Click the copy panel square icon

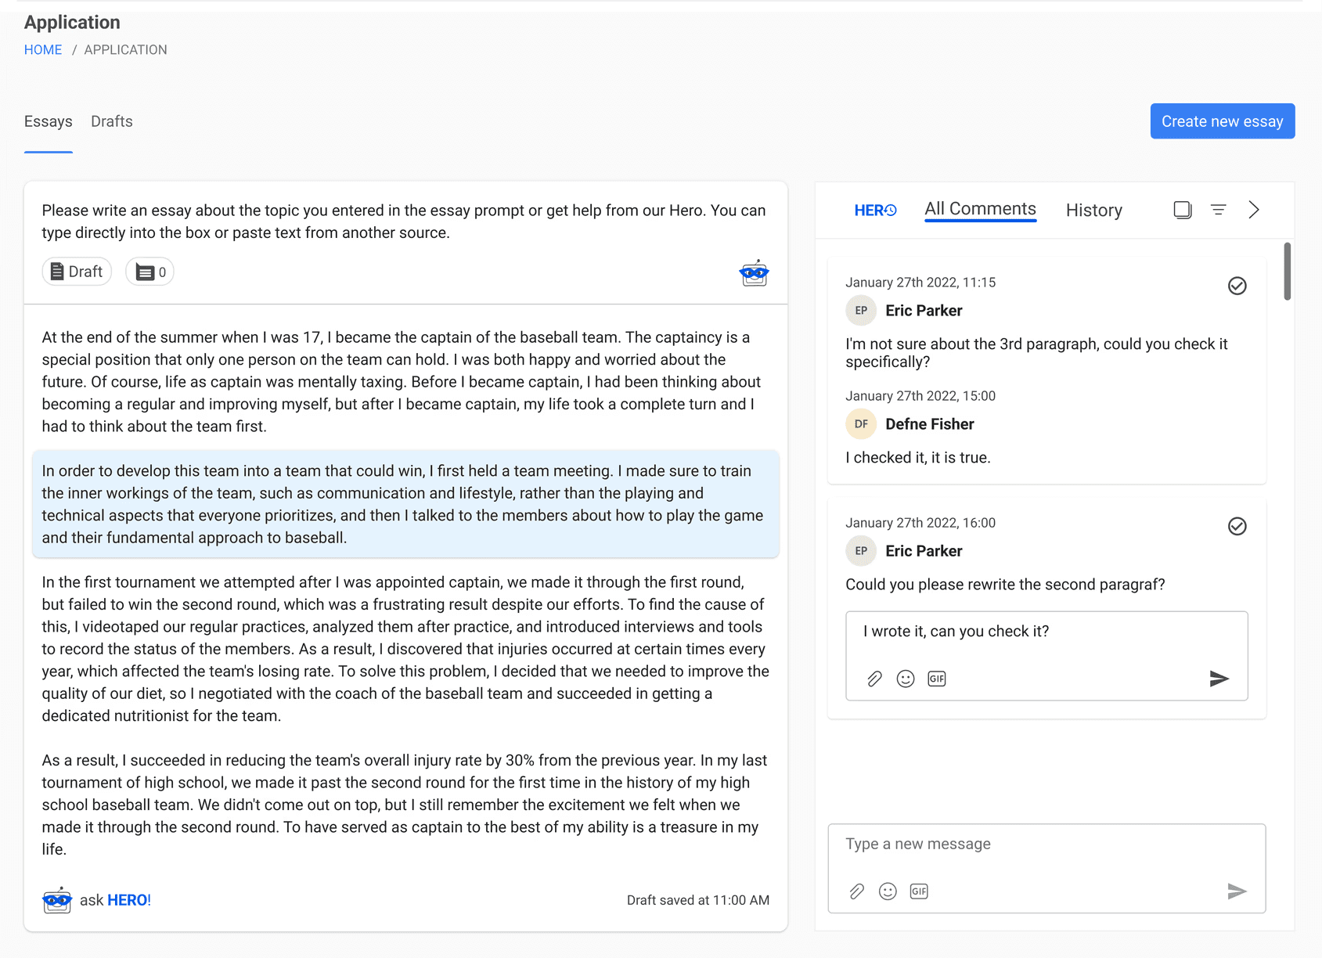(1183, 210)
